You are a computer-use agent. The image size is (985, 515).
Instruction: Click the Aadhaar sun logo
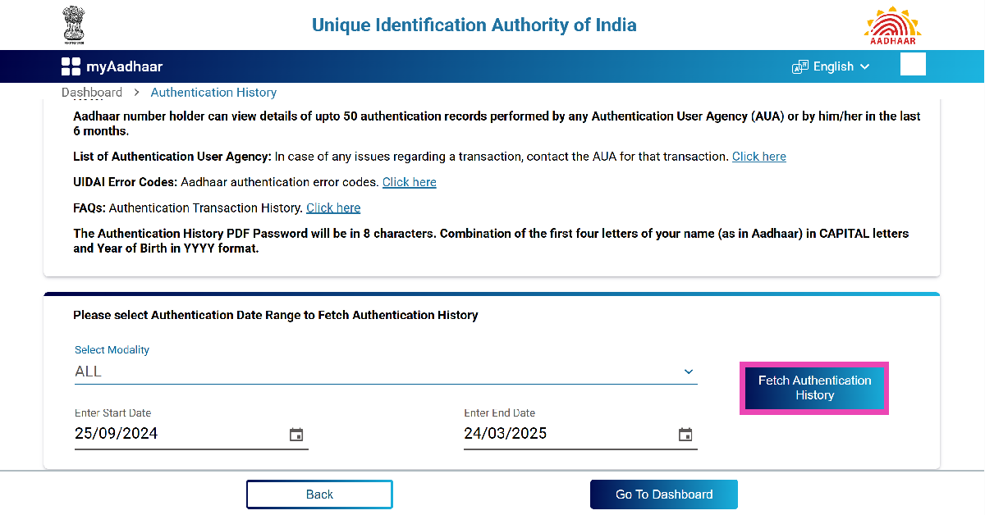(892, 25)
